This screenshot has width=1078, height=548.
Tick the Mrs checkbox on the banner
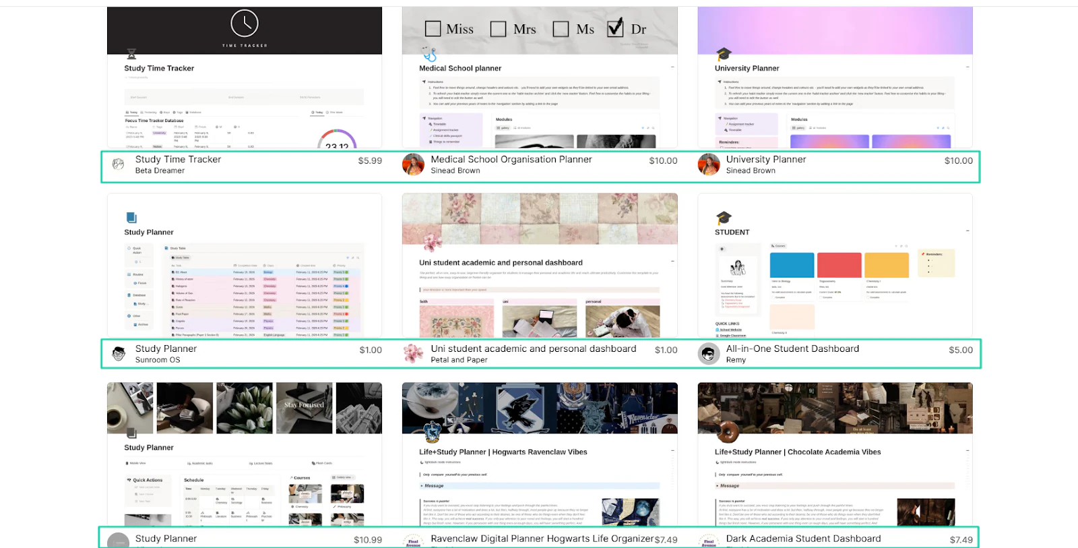pyautogui.click(x=498, y=29)
